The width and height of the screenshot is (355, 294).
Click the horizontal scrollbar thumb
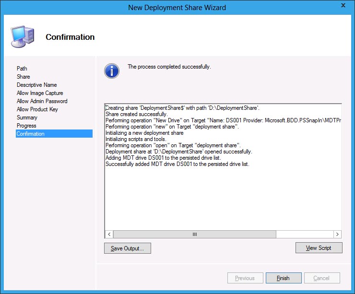click(194, 234)
